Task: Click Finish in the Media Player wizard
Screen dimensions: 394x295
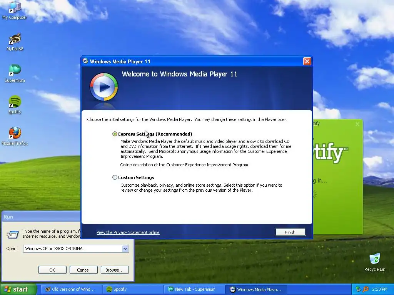Action: pos(290,232)
